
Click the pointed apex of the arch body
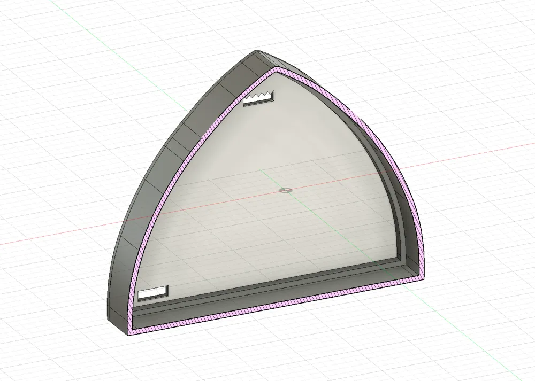click(259, 53)
